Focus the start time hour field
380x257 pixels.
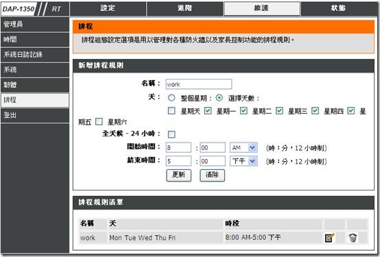pyautogui.click(x=178, y=147)
